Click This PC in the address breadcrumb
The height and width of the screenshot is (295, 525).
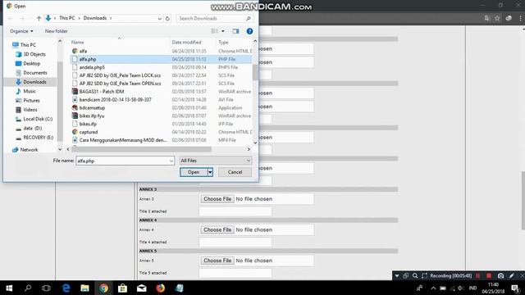67,18
